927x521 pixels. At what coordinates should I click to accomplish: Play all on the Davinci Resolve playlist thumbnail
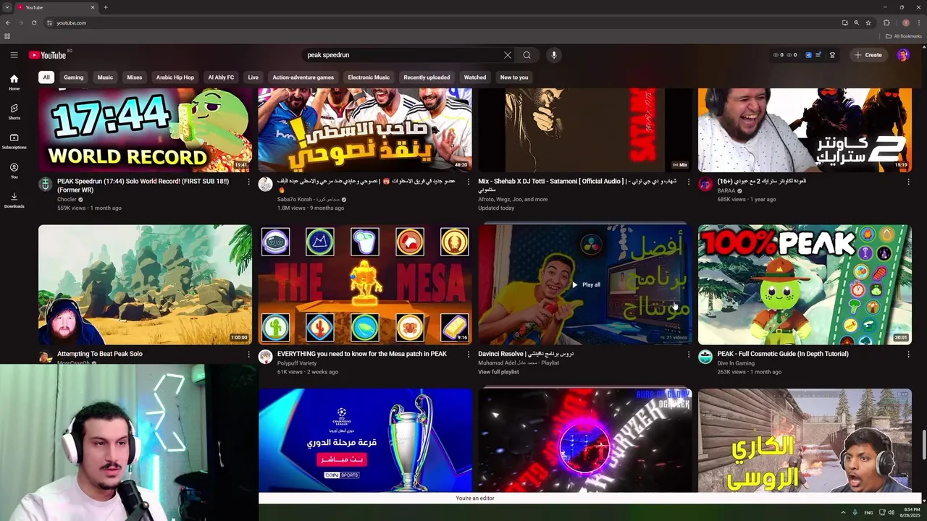click(585, 284)
